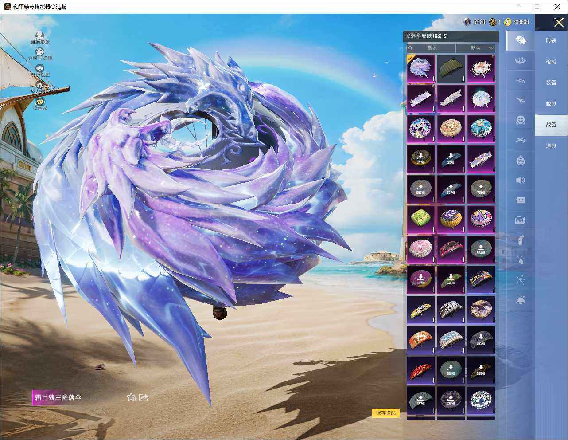Close the wardrobe with the X button

[x=559, y=22]
